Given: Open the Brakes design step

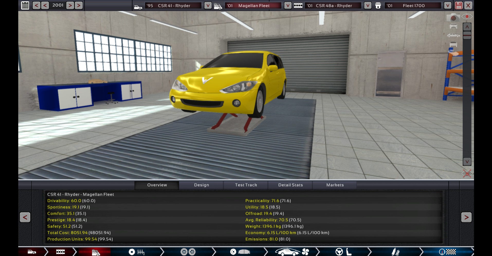Looking at the screenshot, I should coord(240,252).
